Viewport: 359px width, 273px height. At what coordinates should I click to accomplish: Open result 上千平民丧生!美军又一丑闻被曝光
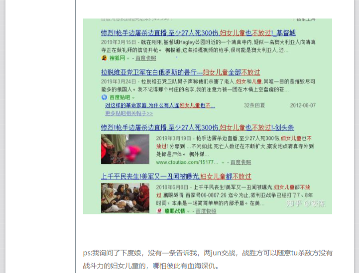point(176,176)
